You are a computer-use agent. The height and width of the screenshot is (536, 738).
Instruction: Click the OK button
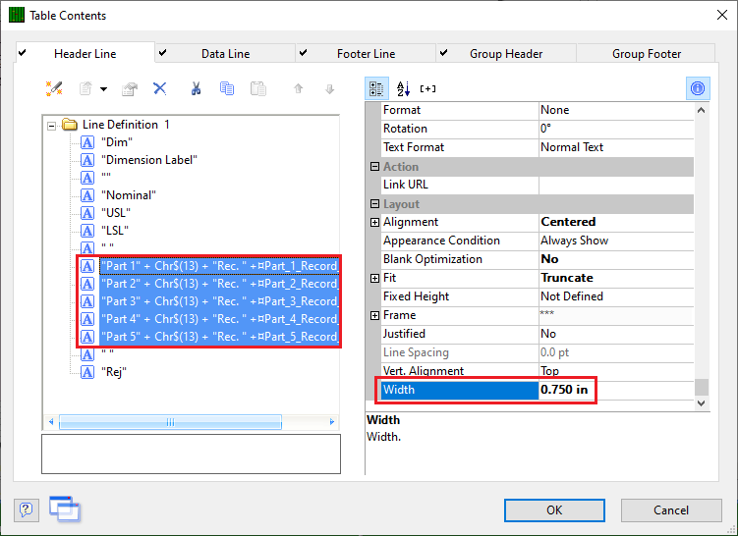point(554,510)
